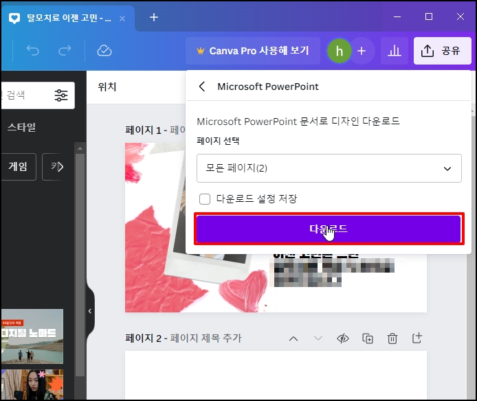Collapse the side panel with arrow handle
This screenshot has height=401, width=477.
coord(90,311)
